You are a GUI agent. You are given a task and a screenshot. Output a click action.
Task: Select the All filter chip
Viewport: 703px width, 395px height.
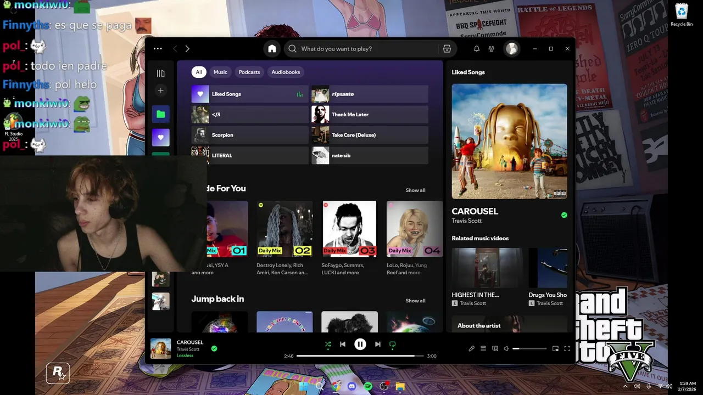[x=199, y=72]
